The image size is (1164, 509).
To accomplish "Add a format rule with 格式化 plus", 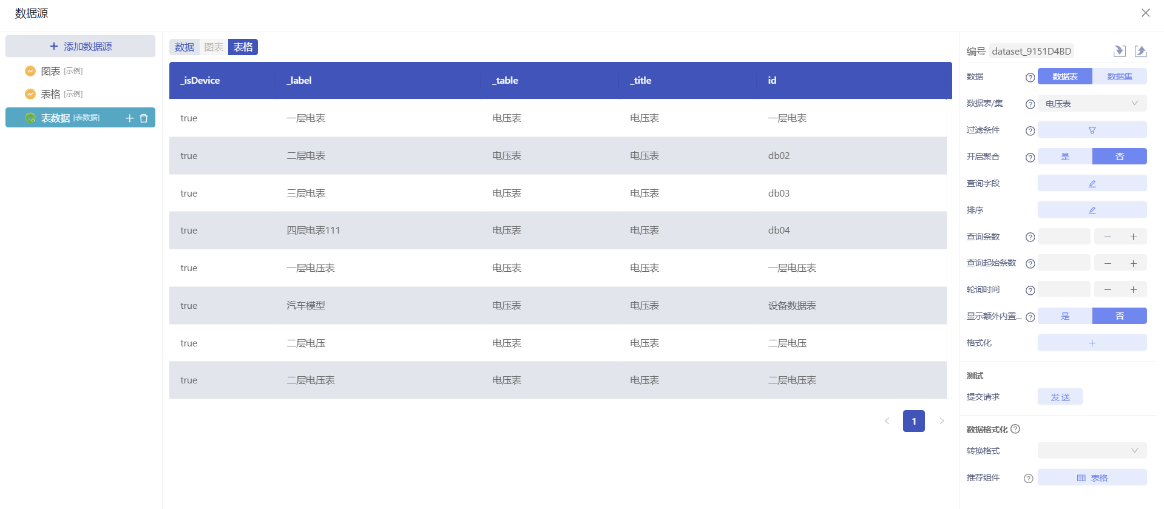I will pyautogui.click(x=1092, y=343).
